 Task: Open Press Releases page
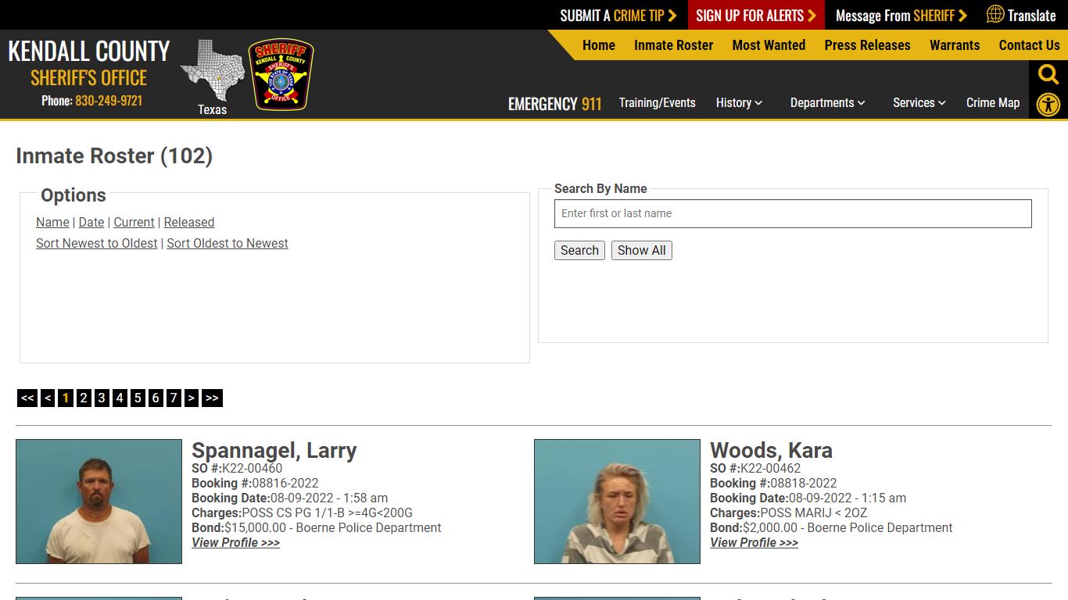(868, 45)
